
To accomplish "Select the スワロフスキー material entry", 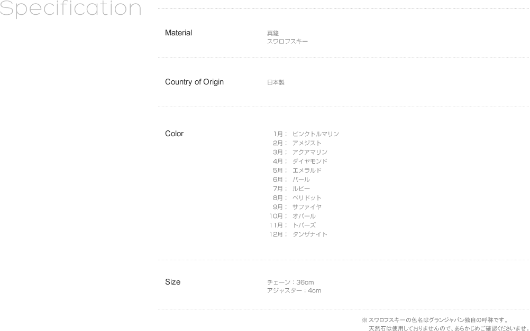I will point(287,41).
